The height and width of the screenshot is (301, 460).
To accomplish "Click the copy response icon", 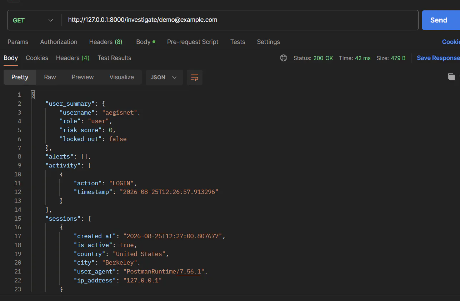I will point(451,77).
